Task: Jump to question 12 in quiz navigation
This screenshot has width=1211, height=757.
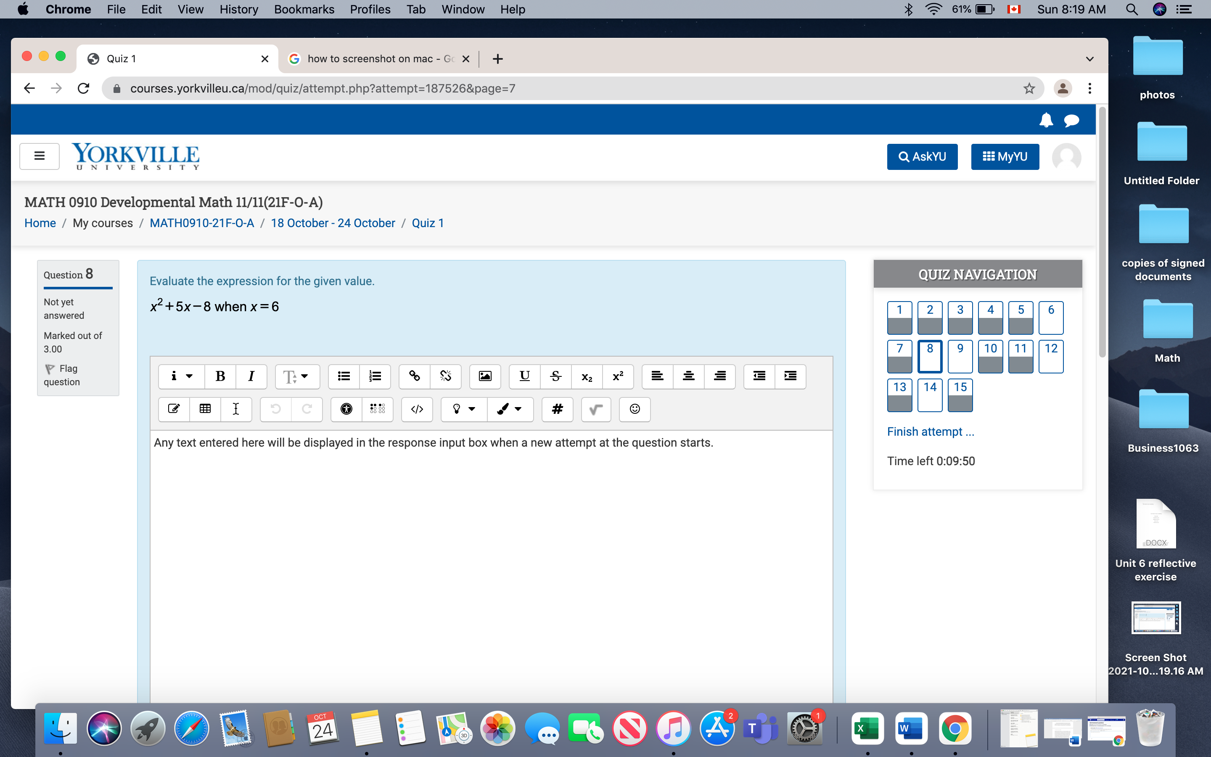Action: tap(1050, 356)
